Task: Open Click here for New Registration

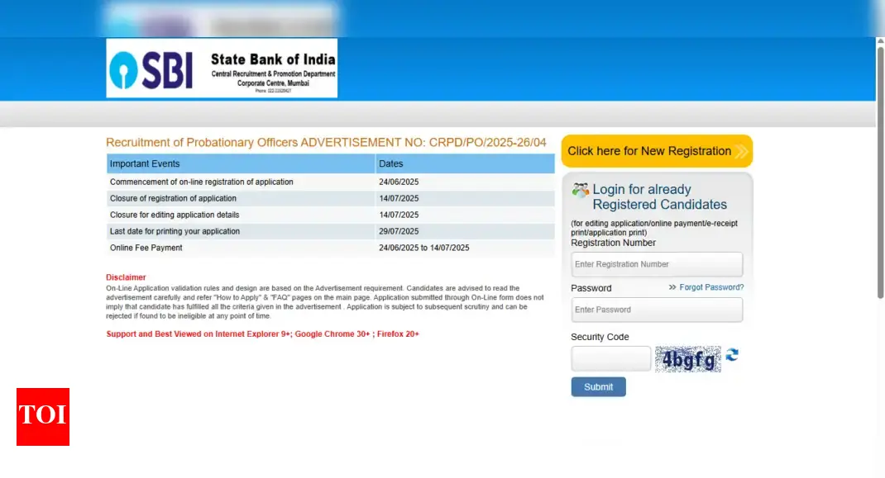Action: (657, 151)
